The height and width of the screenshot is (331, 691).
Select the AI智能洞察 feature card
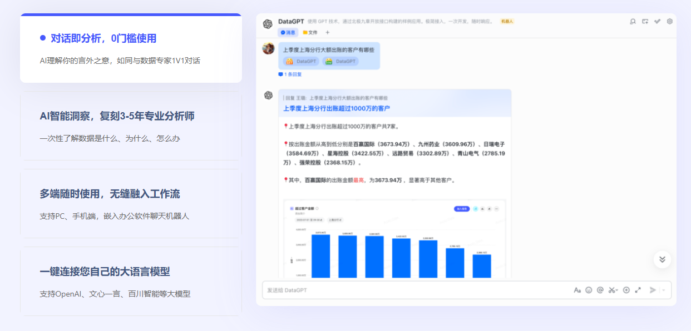[x=131, y=126]
